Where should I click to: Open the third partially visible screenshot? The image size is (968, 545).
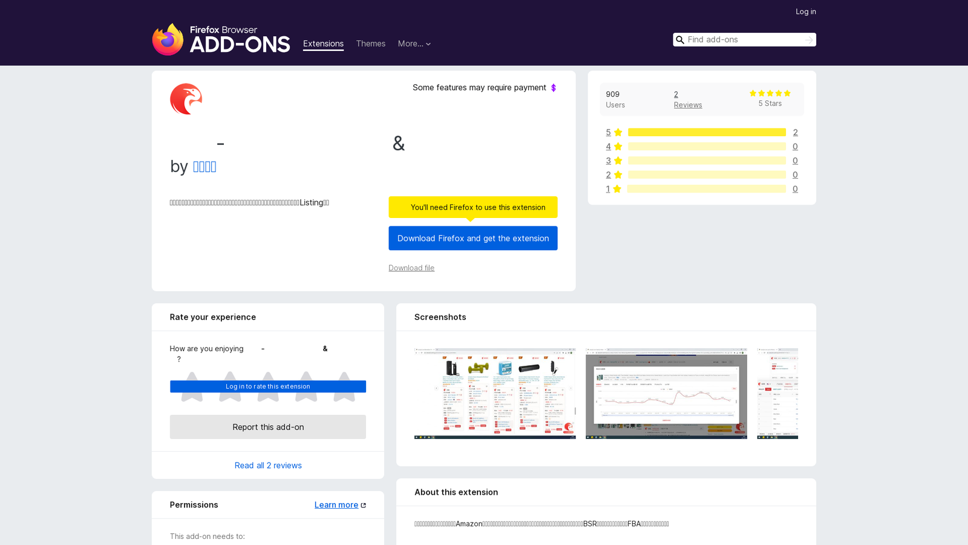(x=777, y=394)
